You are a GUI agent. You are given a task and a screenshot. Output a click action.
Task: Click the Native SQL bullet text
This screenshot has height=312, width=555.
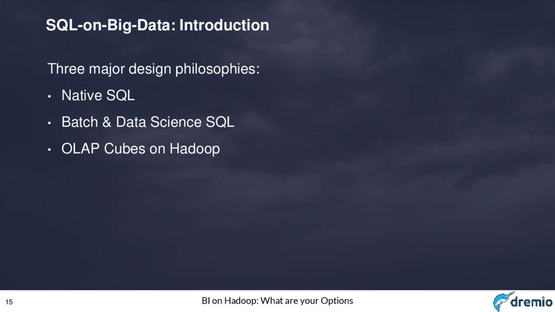tap(98, 95)
